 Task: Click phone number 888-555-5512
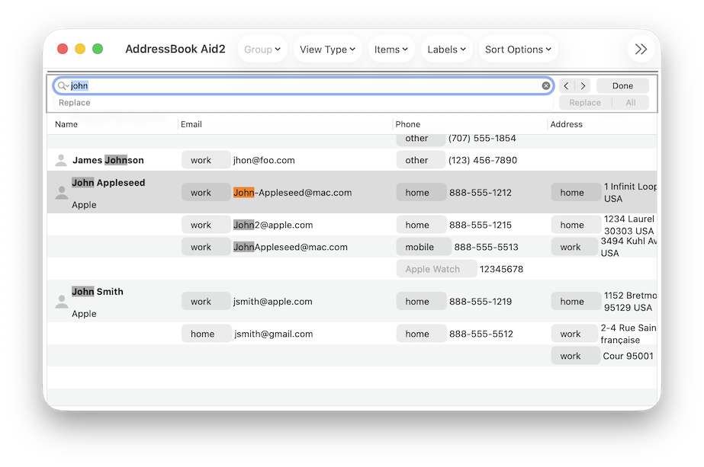click(481, 334)
